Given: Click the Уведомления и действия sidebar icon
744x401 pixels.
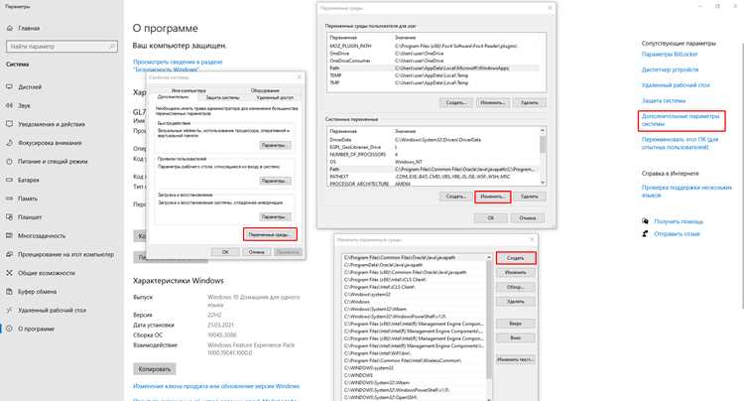Looking at the screenshot, I should click(10, 124).
